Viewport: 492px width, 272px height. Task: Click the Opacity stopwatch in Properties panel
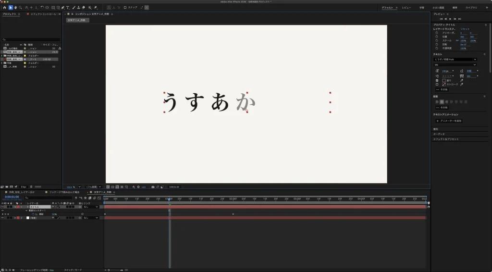coord(436,49)
